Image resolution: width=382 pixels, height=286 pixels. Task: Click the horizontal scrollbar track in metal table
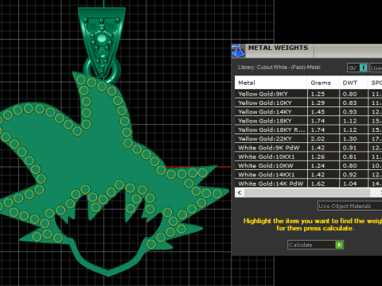click(x=307, y=192)
